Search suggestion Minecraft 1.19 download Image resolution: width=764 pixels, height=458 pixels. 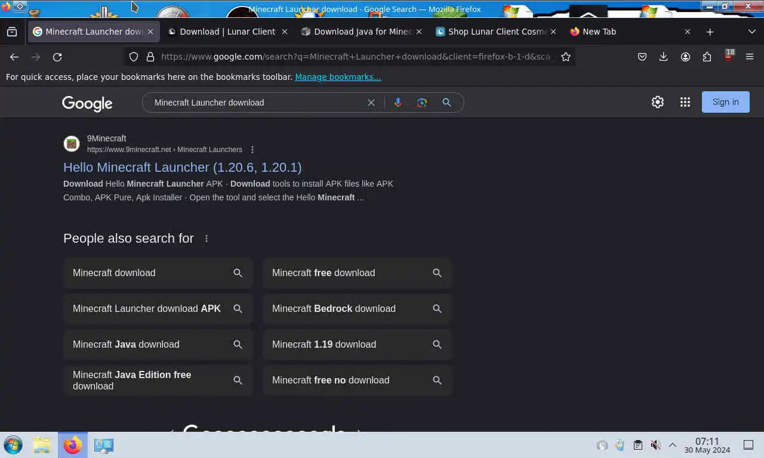(x=358, y=344)
